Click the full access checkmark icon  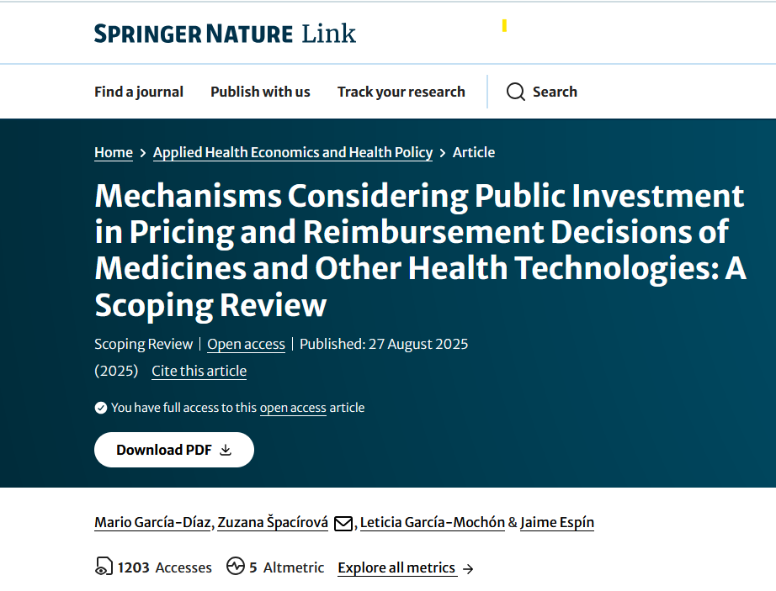coord(101,408)
